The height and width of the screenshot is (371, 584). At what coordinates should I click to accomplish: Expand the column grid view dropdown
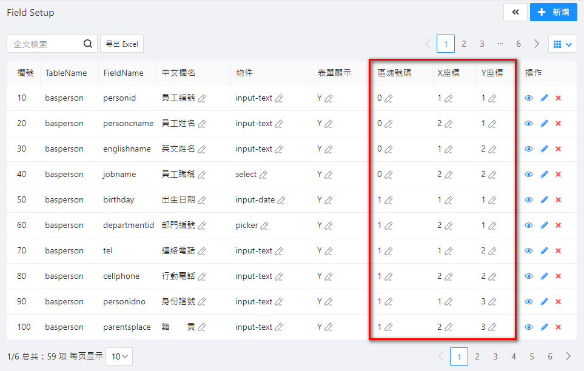pyautogui.click(x=562, y=44)
